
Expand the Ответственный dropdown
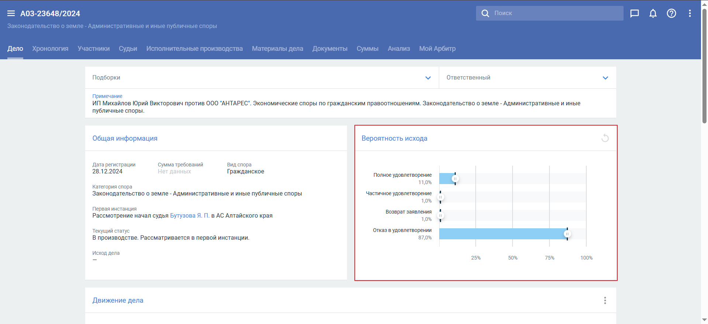tap(605, 78)
